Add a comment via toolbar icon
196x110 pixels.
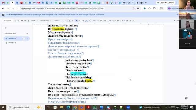pos(98,20)
